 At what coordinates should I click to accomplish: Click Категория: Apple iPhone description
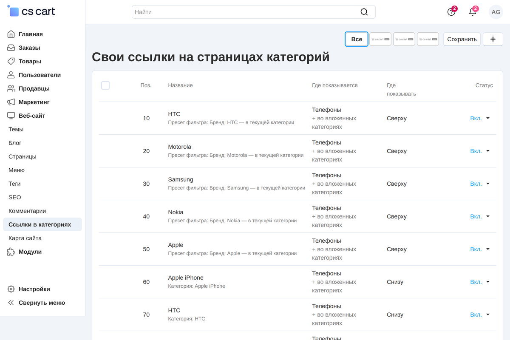click(196, 286)
